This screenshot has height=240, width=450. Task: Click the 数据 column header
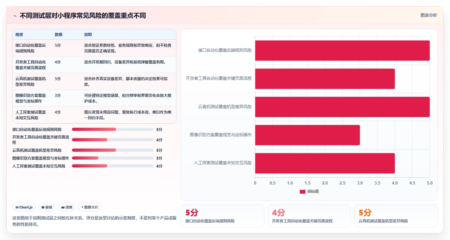coord(58,34)
